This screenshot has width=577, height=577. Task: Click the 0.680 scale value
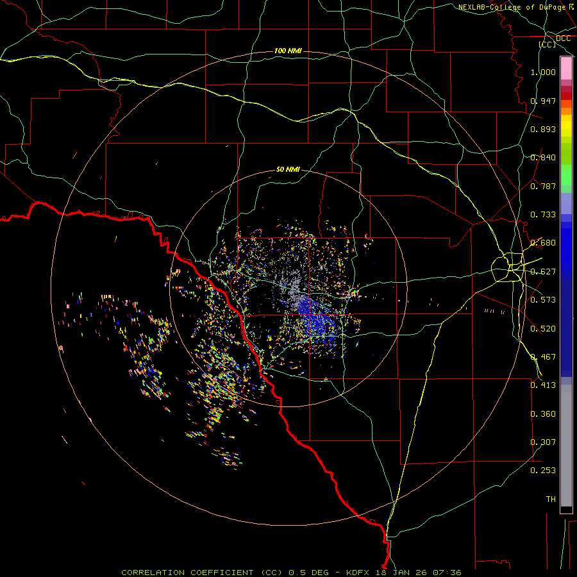(543, 243)
